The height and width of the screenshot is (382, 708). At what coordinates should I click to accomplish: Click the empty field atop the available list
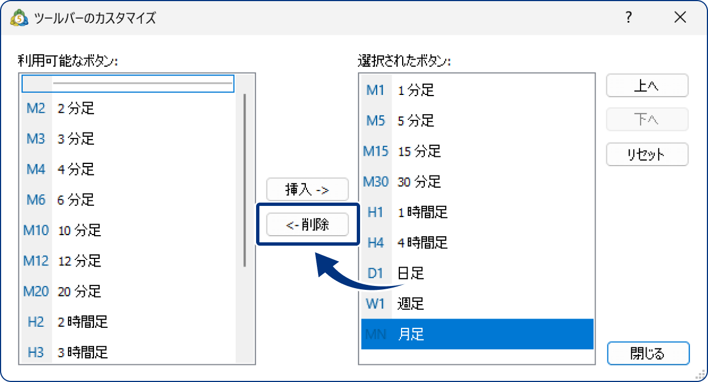[x=127, y=83]
